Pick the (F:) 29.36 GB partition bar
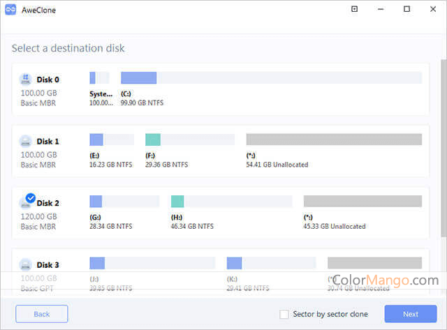The image size is (447, 330). click(x=189, y=140)
